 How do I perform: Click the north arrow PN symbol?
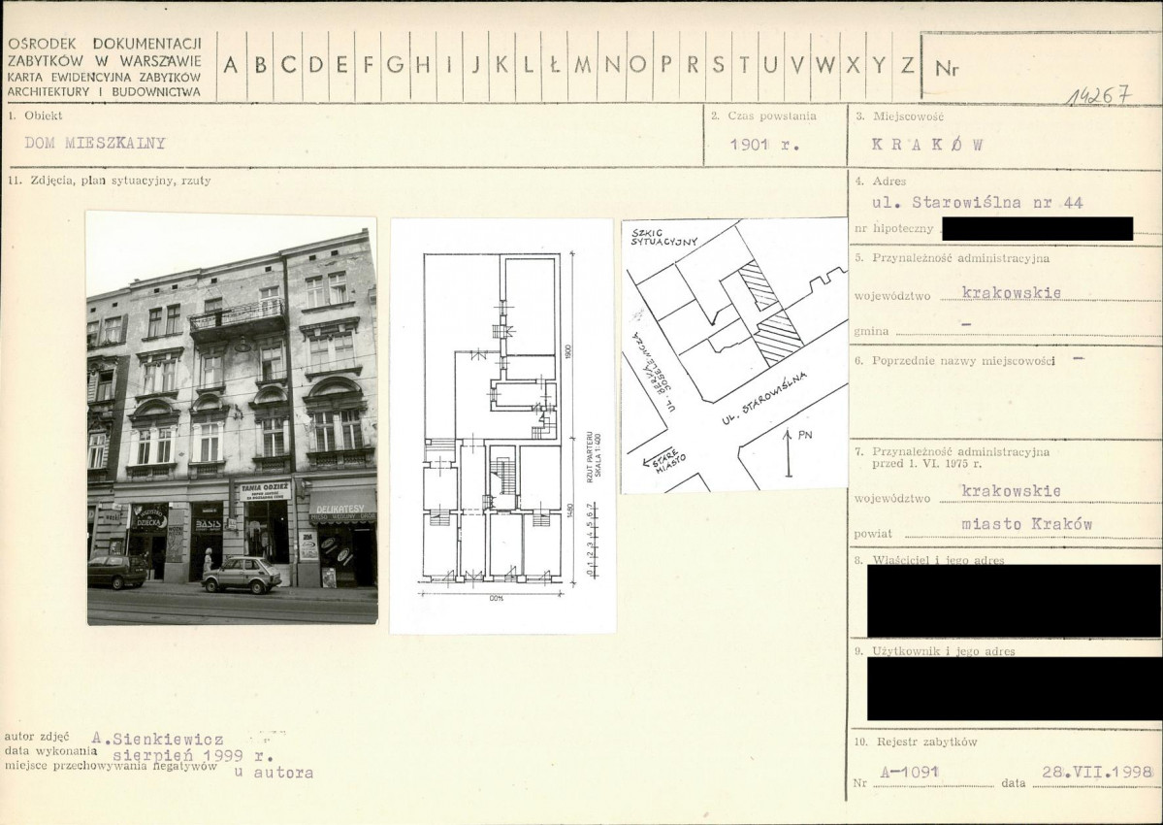pyautogui.click(x=794, y=451)
